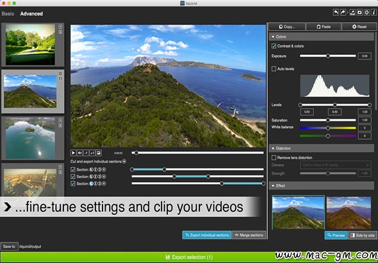Click the Merge sections button
The width and height of the screenshot is (378, 263).
tap(249, 235)
